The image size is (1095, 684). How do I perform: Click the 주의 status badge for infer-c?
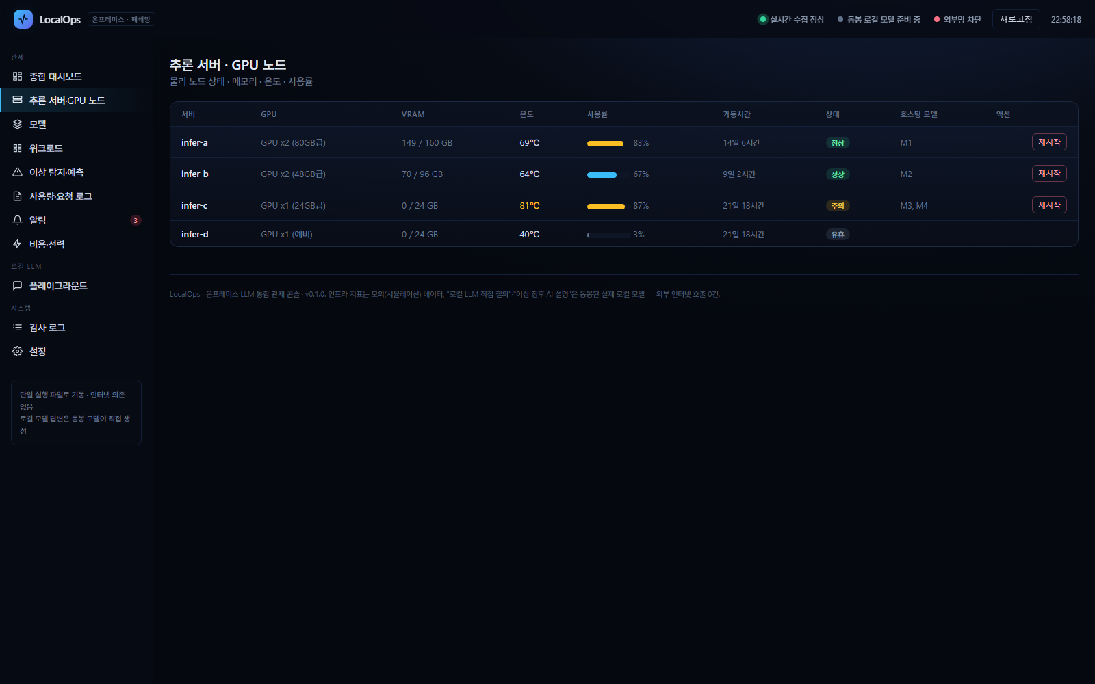[838, 206]
